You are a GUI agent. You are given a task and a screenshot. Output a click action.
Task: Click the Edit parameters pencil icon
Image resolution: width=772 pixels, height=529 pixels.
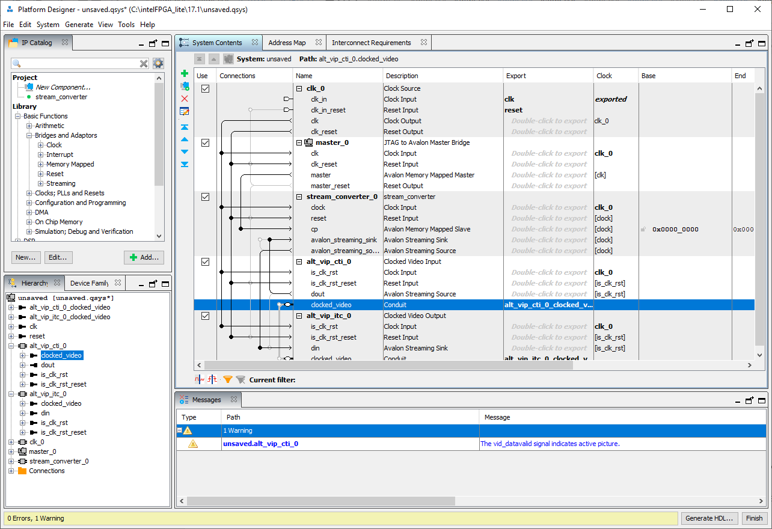(x=185, y=111)
